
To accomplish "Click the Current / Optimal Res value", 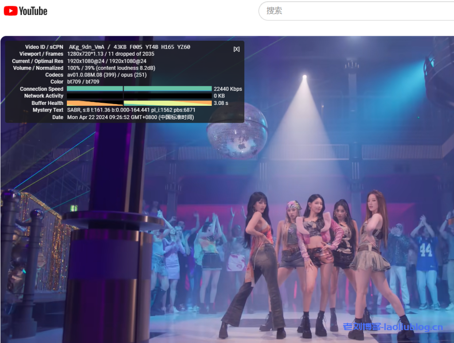I will [107, 61].
